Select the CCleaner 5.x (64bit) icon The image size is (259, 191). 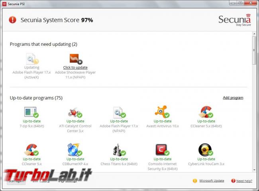(x=206, y=112)
